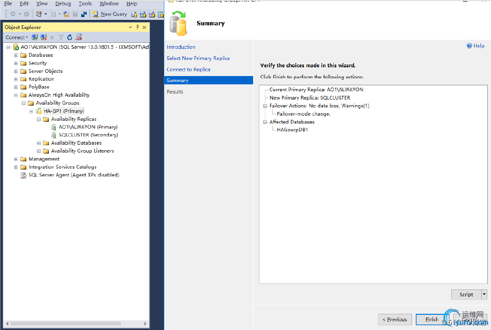Expand the Databases folder
The width and height of the screenshot is (491, 330).
tap(16, 55)
